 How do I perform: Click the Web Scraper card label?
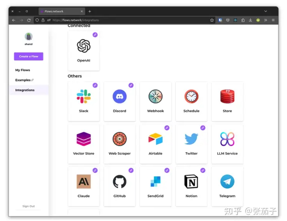pos(119,154)
